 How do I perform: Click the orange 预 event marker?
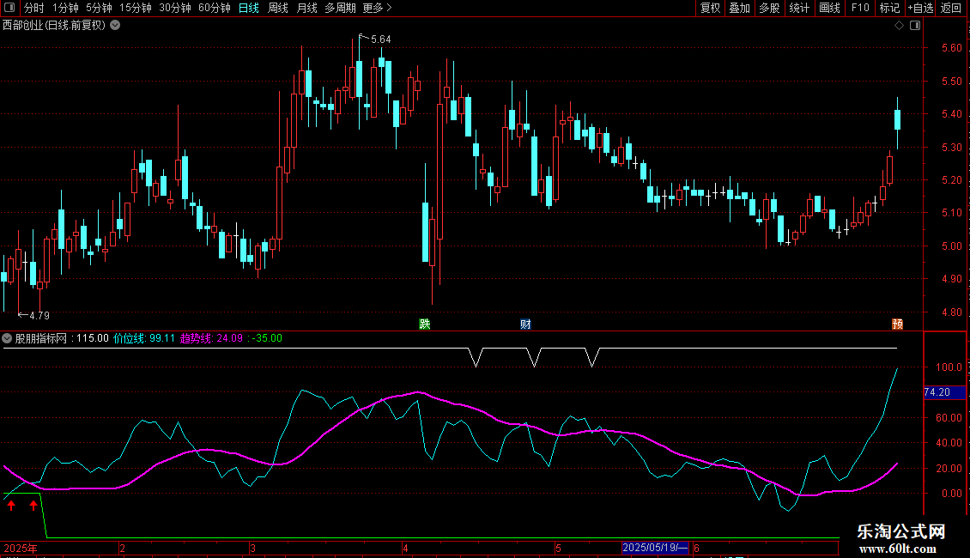pyautogui.click(x=898, y=324)
